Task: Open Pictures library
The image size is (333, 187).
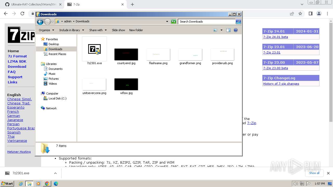Action: pos(54,79)
